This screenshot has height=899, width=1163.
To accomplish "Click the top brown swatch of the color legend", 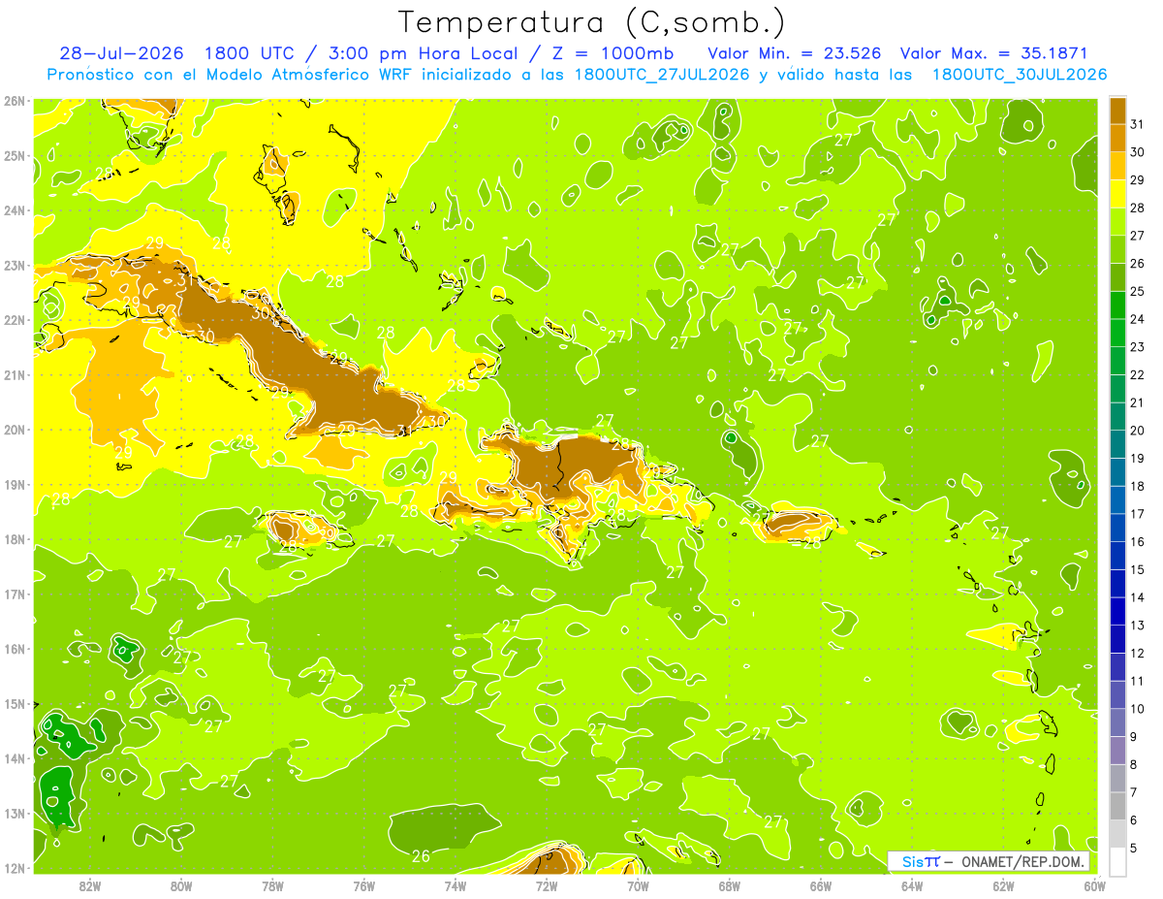I will click(x=1116, y=111).
